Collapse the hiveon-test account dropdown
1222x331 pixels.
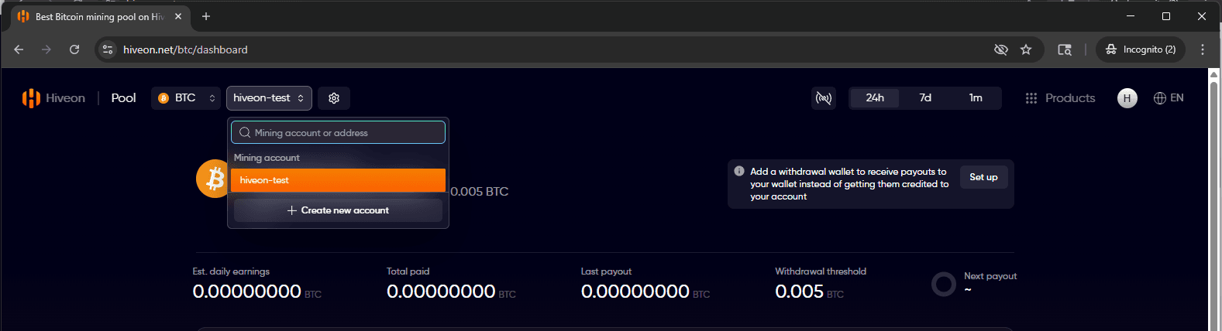[x=269, y=98]
